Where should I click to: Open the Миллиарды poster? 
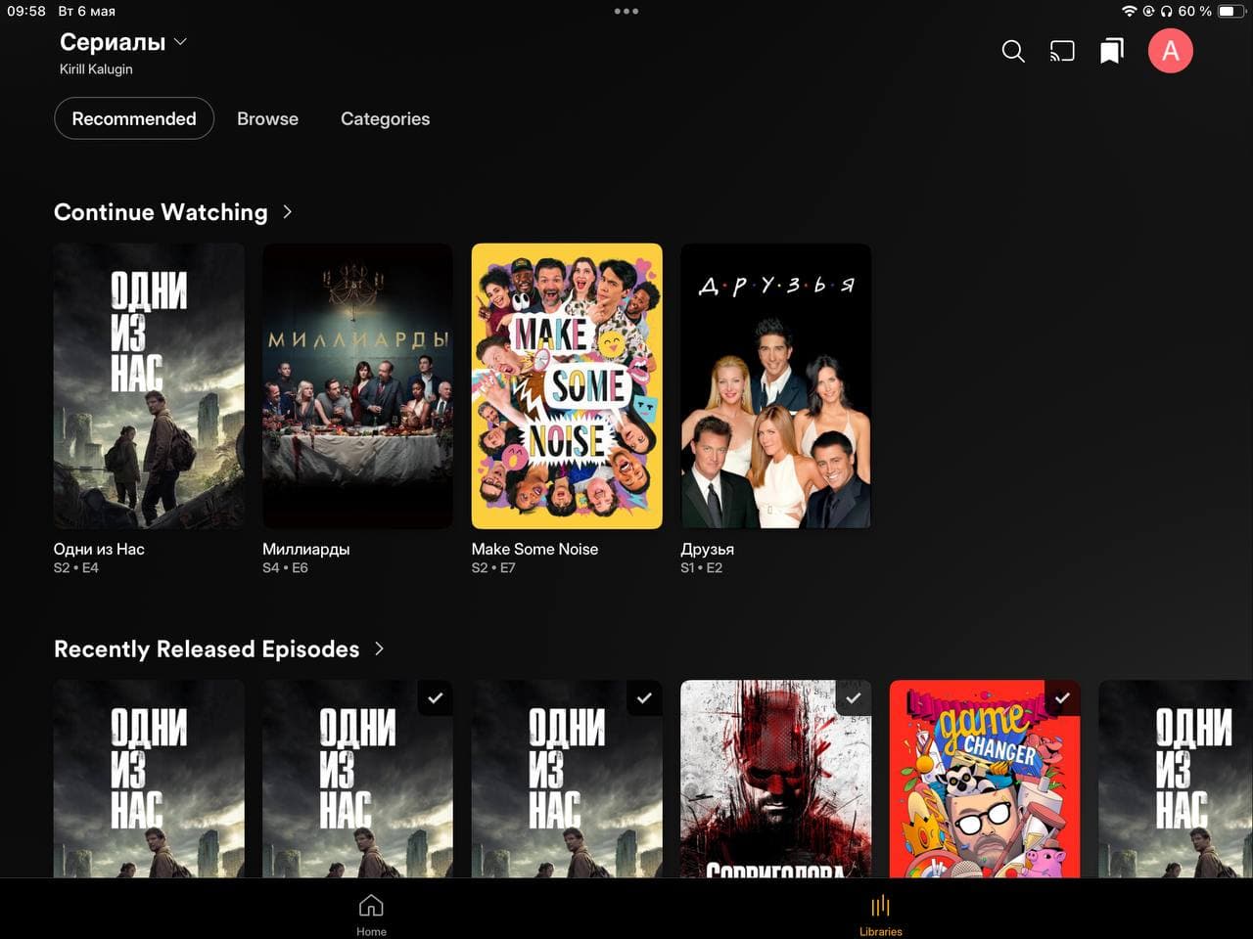click(x=358, y=386)
